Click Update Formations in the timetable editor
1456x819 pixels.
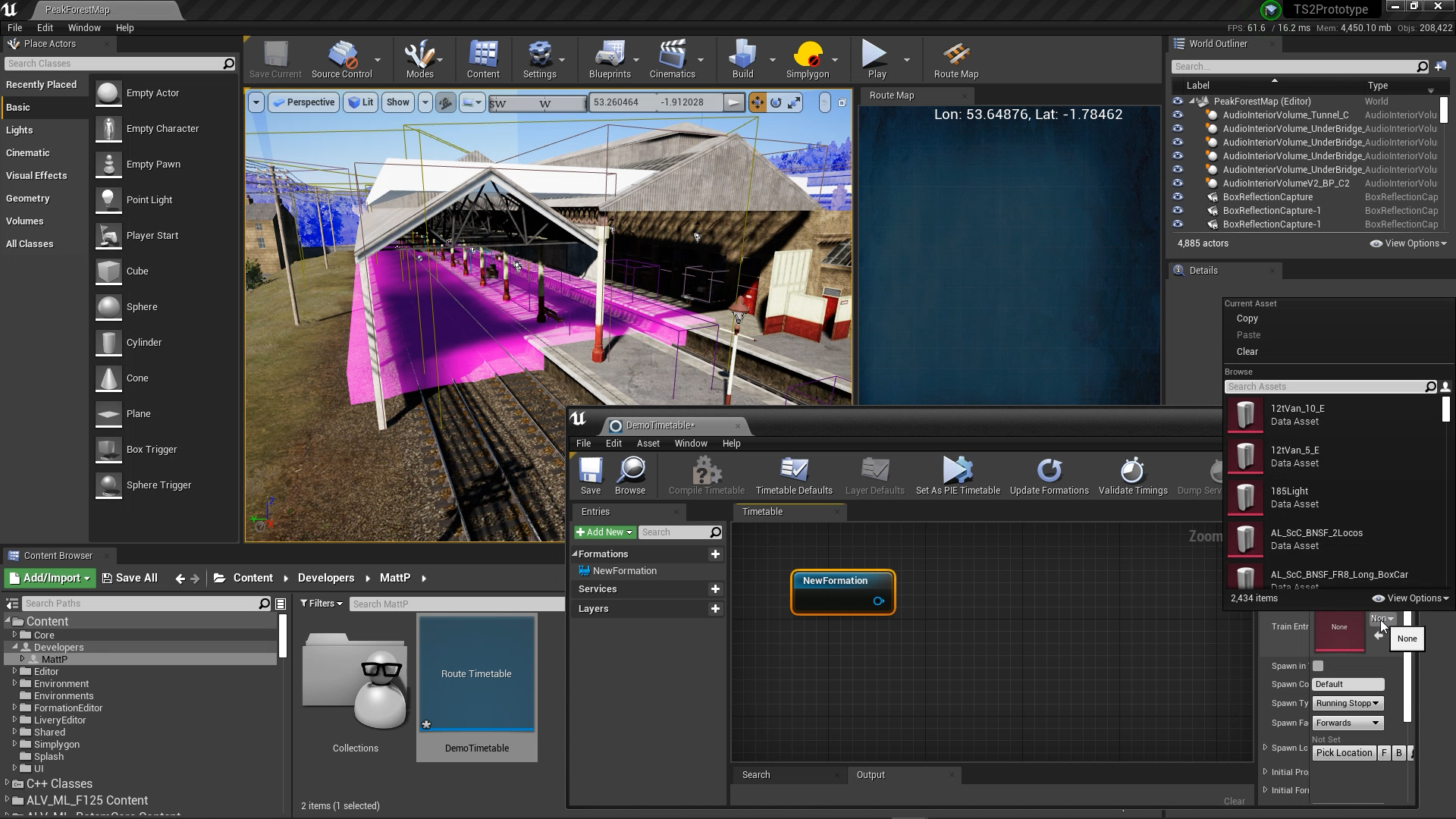(x=1048, y=475)
